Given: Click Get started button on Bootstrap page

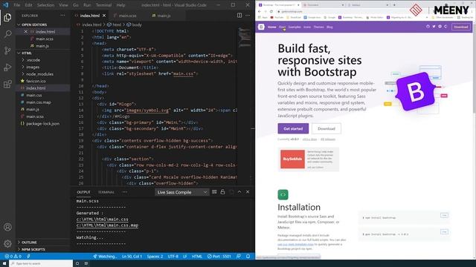Looking at the screenshot, I should click(293, 128).
